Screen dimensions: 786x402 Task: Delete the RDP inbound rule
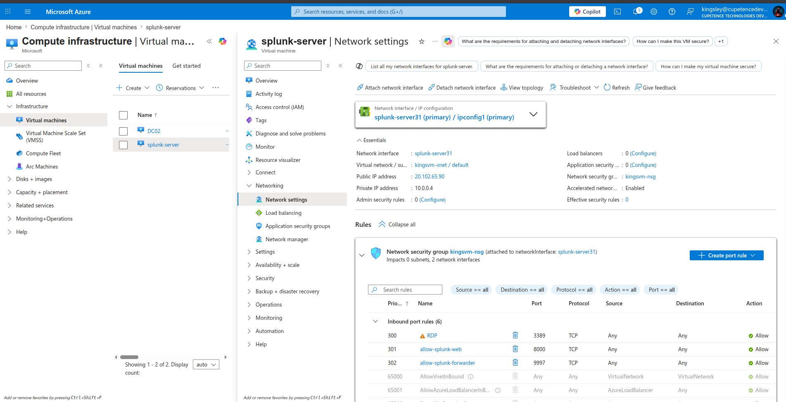[515, 335]
